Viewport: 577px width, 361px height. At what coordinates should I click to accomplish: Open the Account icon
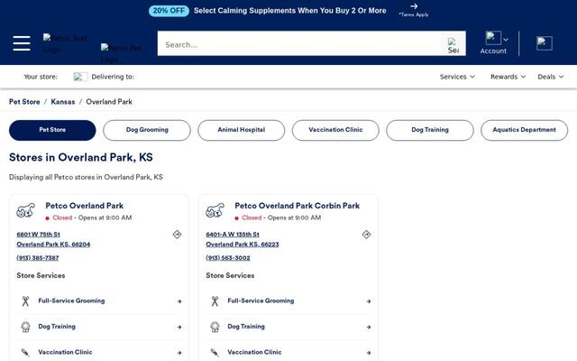493,38
